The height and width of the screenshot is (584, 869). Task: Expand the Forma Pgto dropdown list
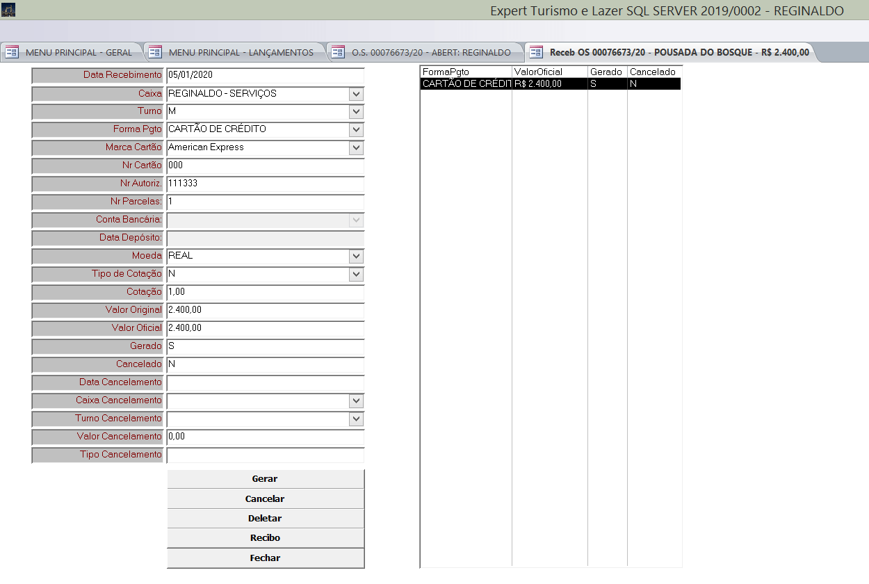[356, 130]
